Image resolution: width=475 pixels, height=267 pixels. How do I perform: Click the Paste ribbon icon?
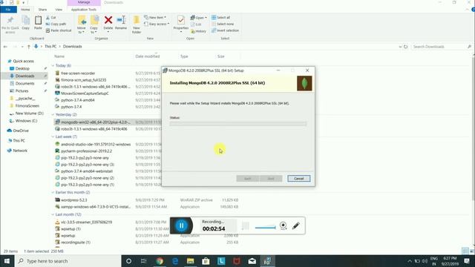coord(38,21)
